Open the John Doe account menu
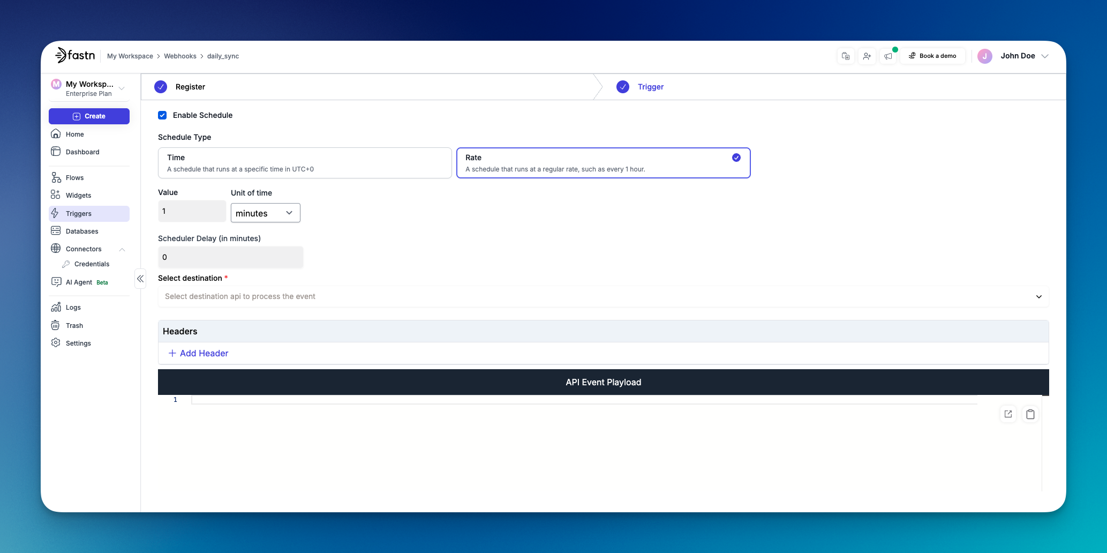The width and height of the screenshot is (1107, 553). coord(1024,56)
